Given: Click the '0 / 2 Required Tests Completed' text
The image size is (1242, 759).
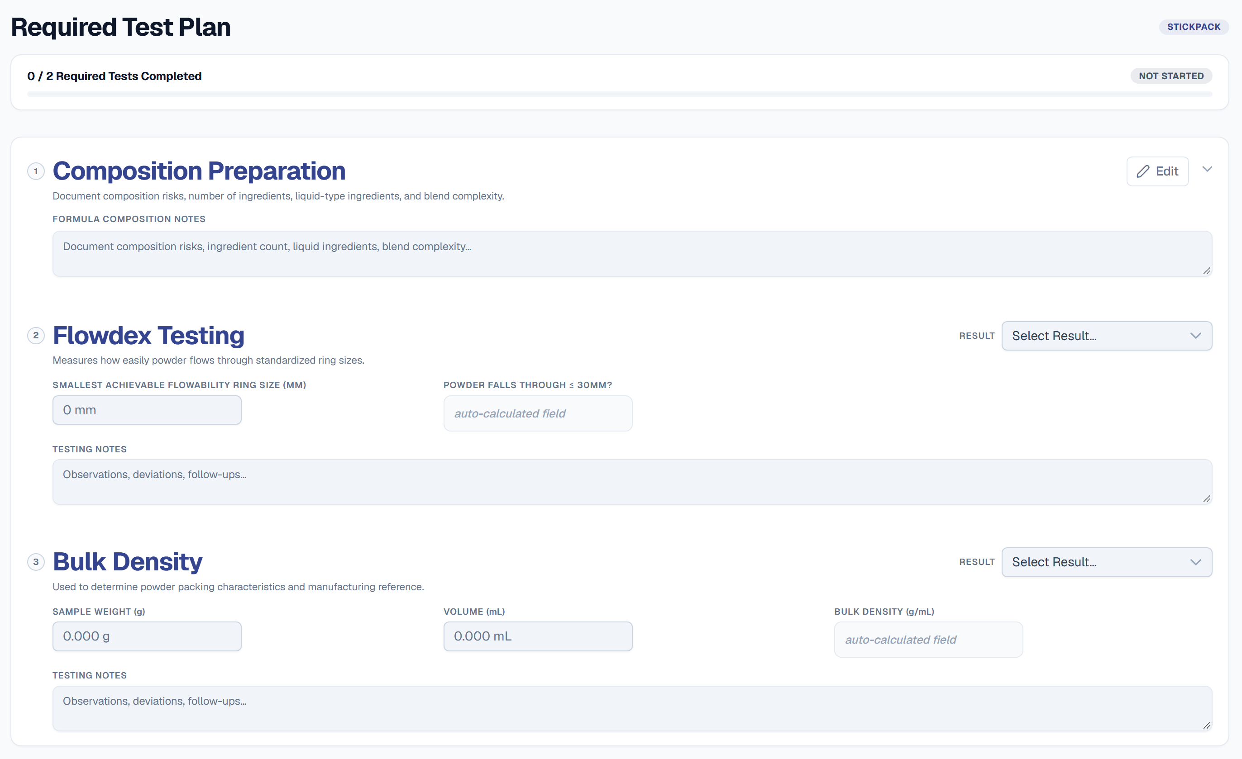Looking at the screenshot, I should 115,76.
